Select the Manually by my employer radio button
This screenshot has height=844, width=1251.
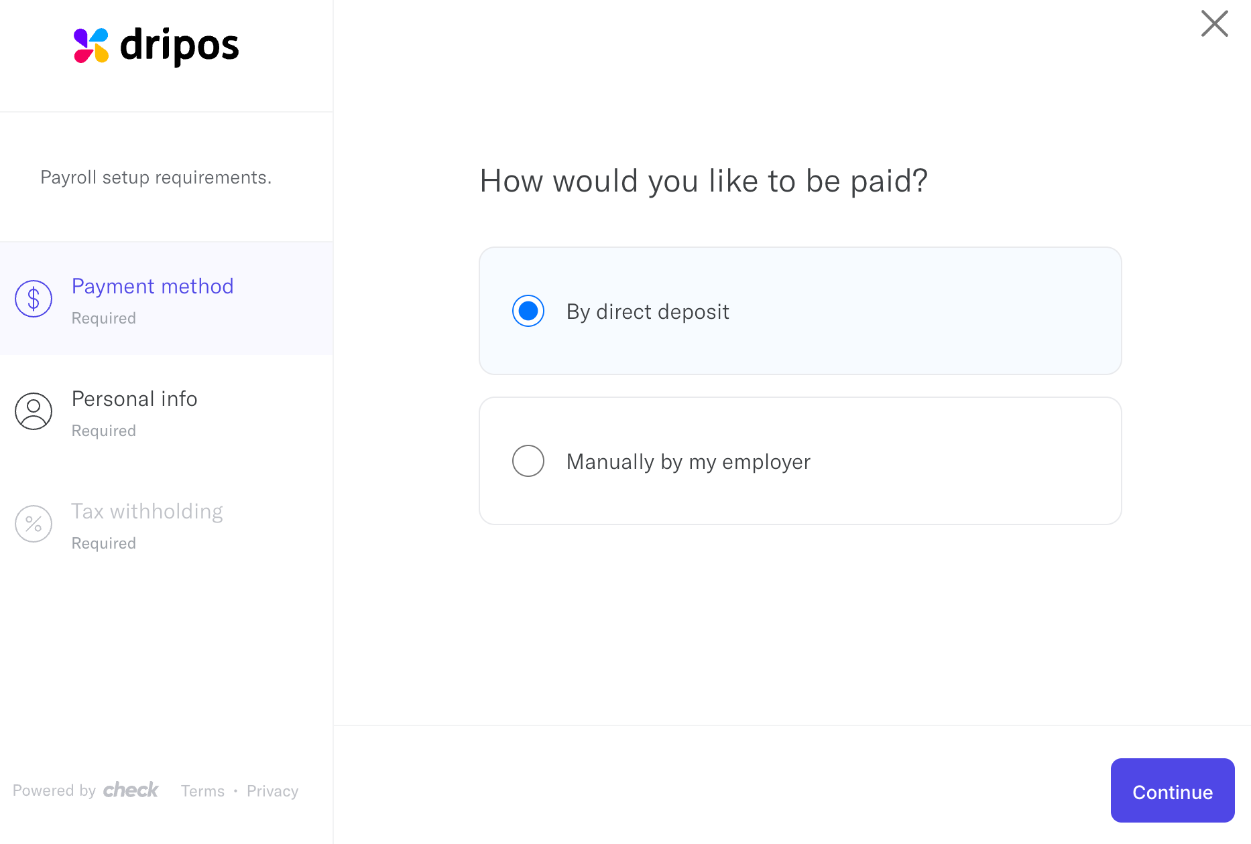click(528, 461)
